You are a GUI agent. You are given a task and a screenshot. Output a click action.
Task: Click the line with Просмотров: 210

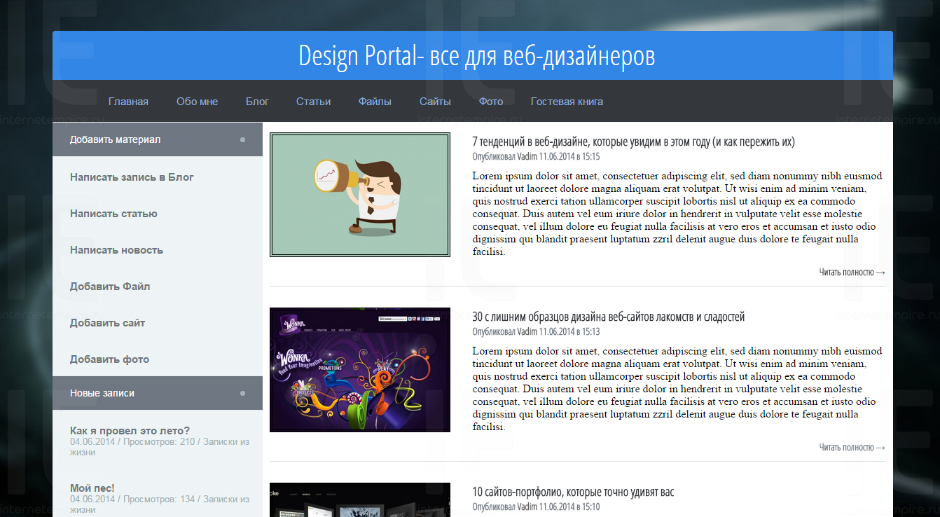[160, 447]
